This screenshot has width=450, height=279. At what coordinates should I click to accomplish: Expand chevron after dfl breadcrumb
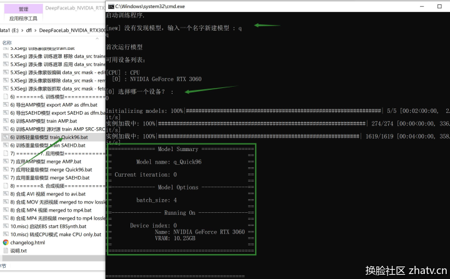[x=35, y=30]
